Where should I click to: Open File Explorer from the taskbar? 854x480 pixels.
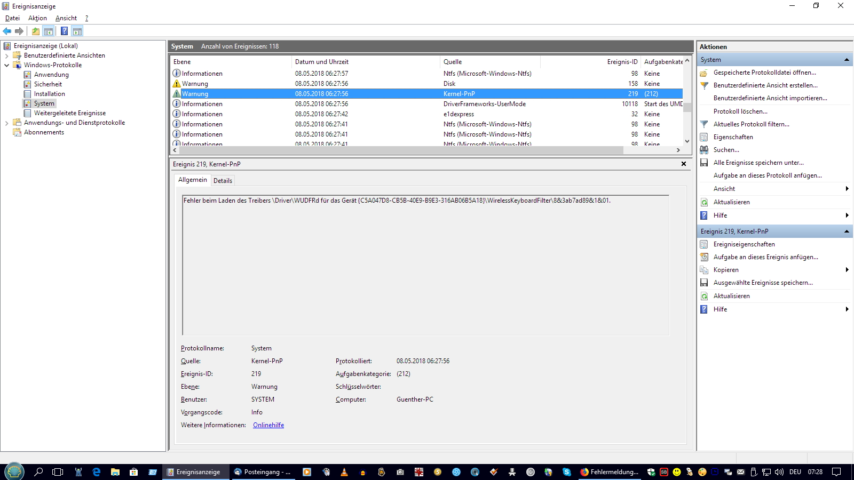tap(115, 472)
